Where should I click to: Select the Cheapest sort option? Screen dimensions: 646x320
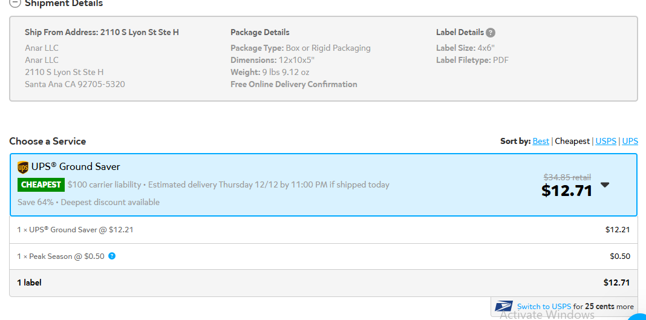click(x=572, y=142)
